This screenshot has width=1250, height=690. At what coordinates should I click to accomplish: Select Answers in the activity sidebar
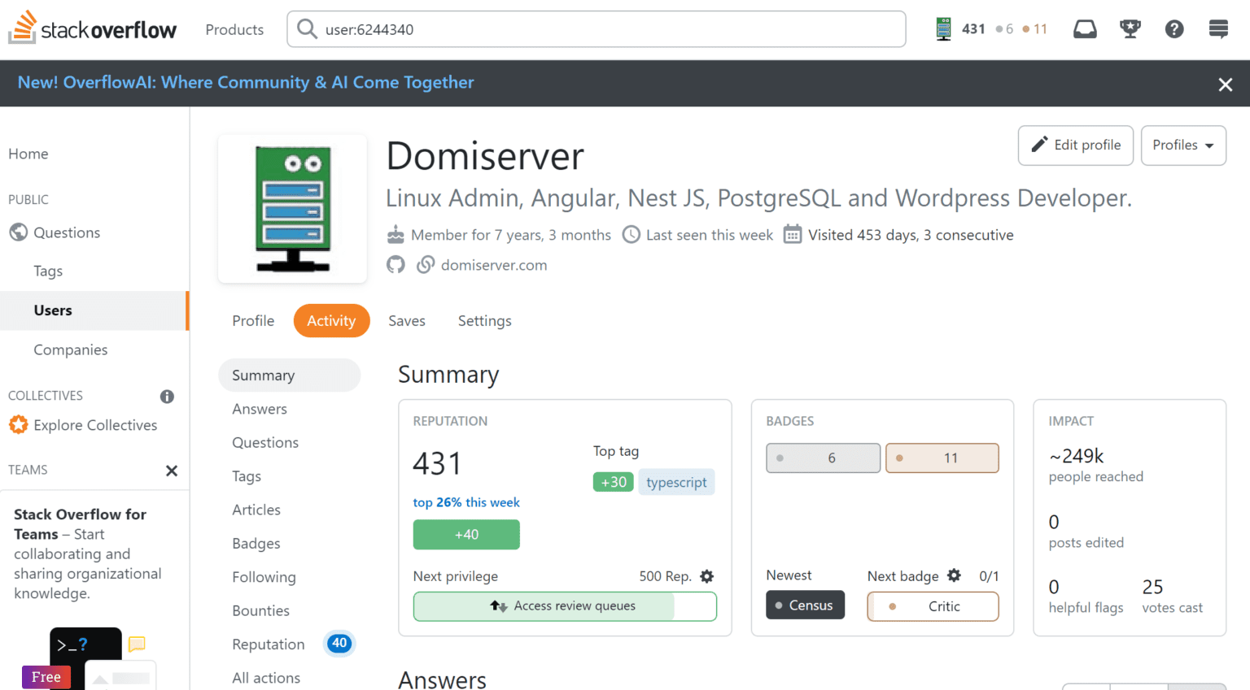click(260, 409)
